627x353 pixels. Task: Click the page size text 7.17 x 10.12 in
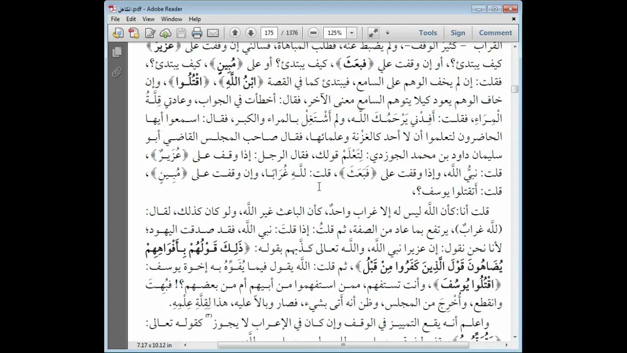(x=154, y=345)
